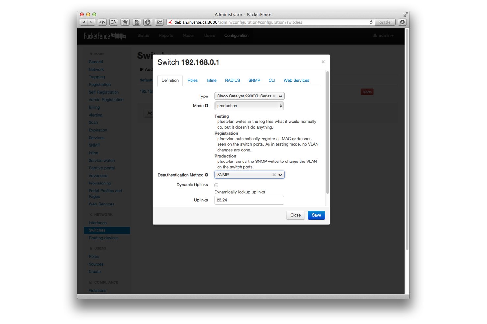Screen dimensions: 487x324
Task: Expand the Deauthentication Method dropdown arrow
Action: 280,175
